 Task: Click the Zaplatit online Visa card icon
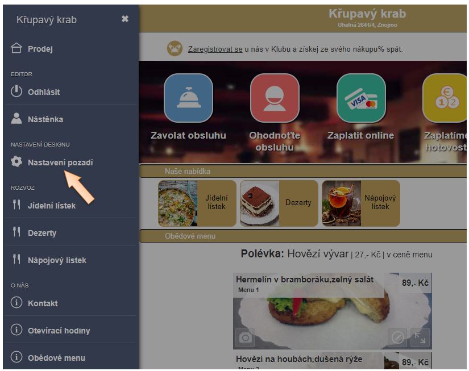point(361,98)
